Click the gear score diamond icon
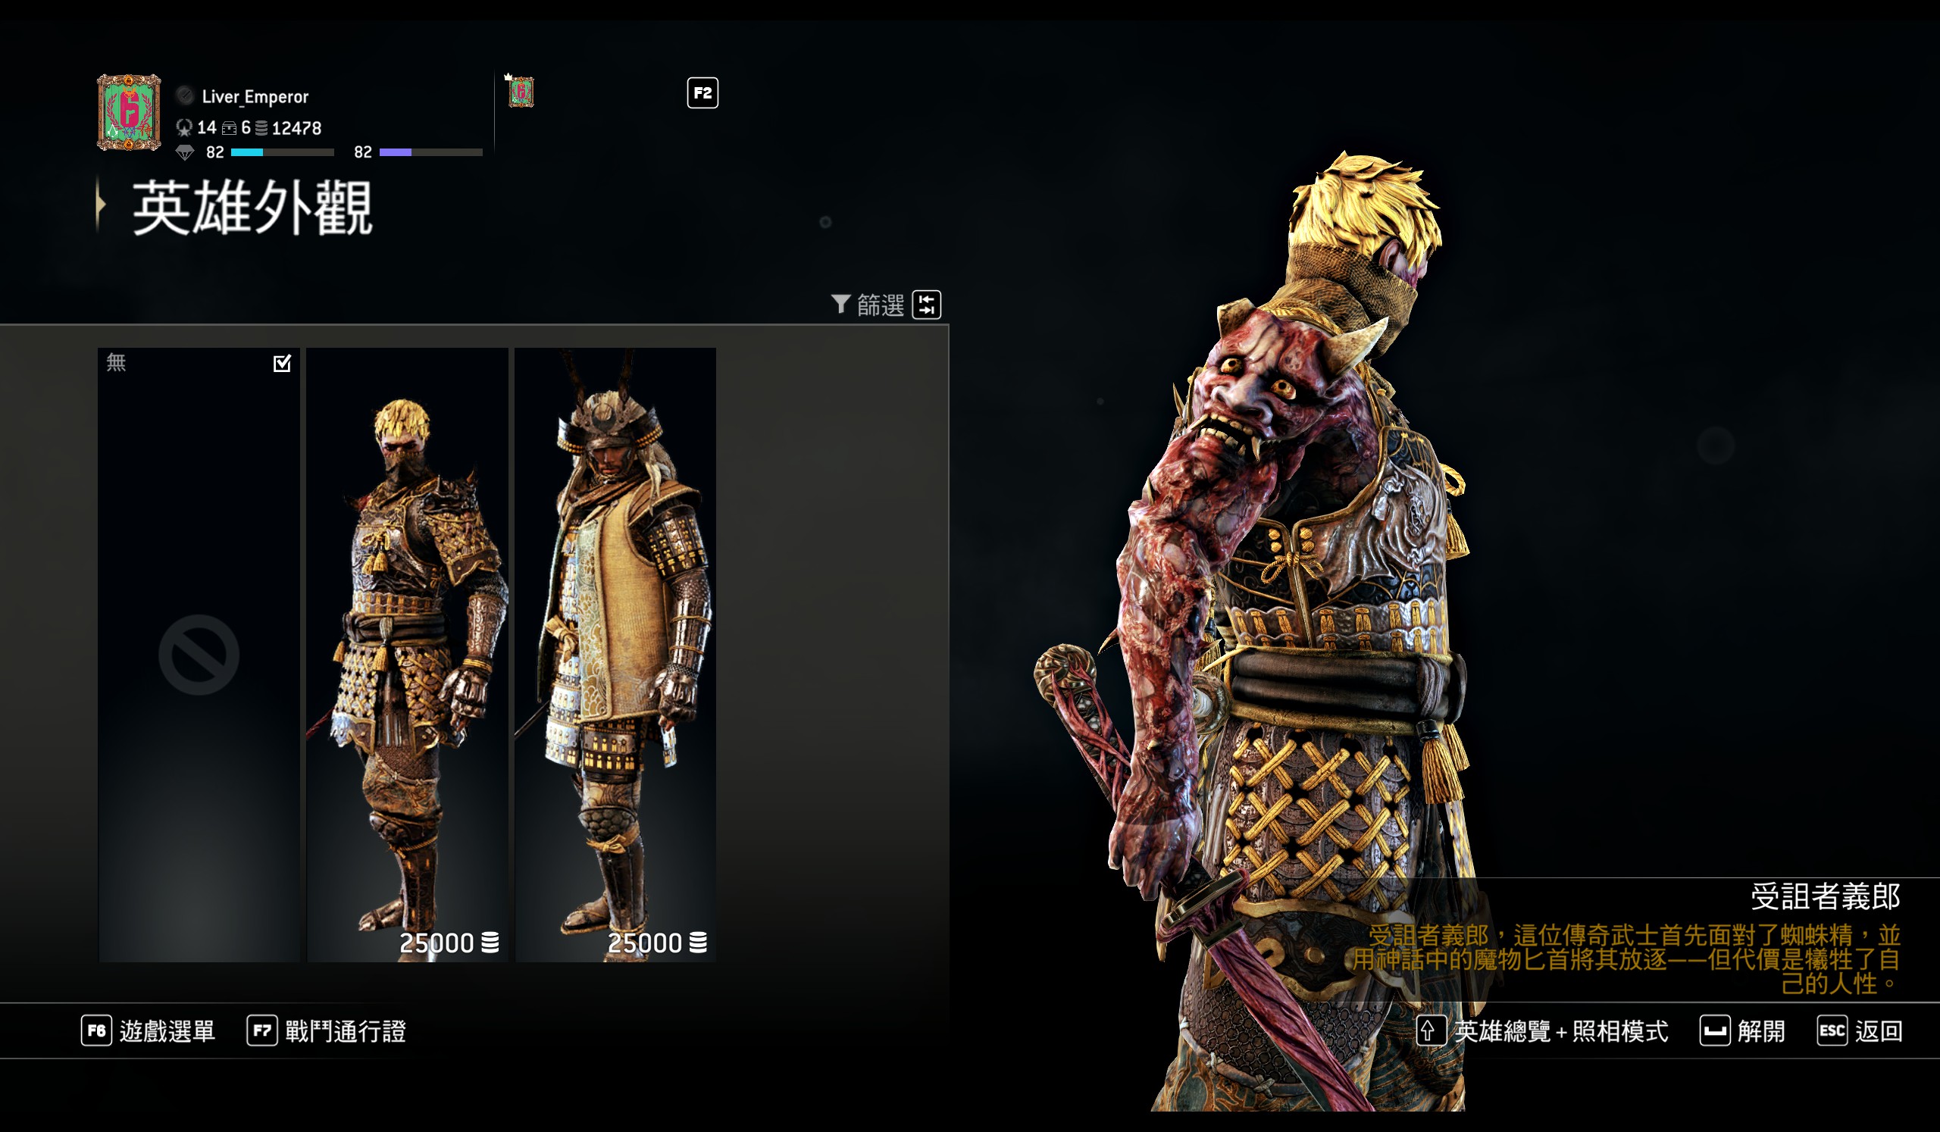The width and height of the screenshot is (1940, 1132). click(x=185, y=152)
